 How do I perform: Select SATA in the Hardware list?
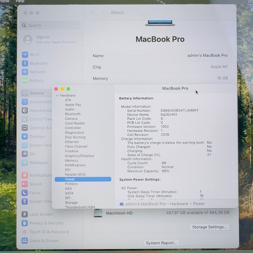pos(69,193)
